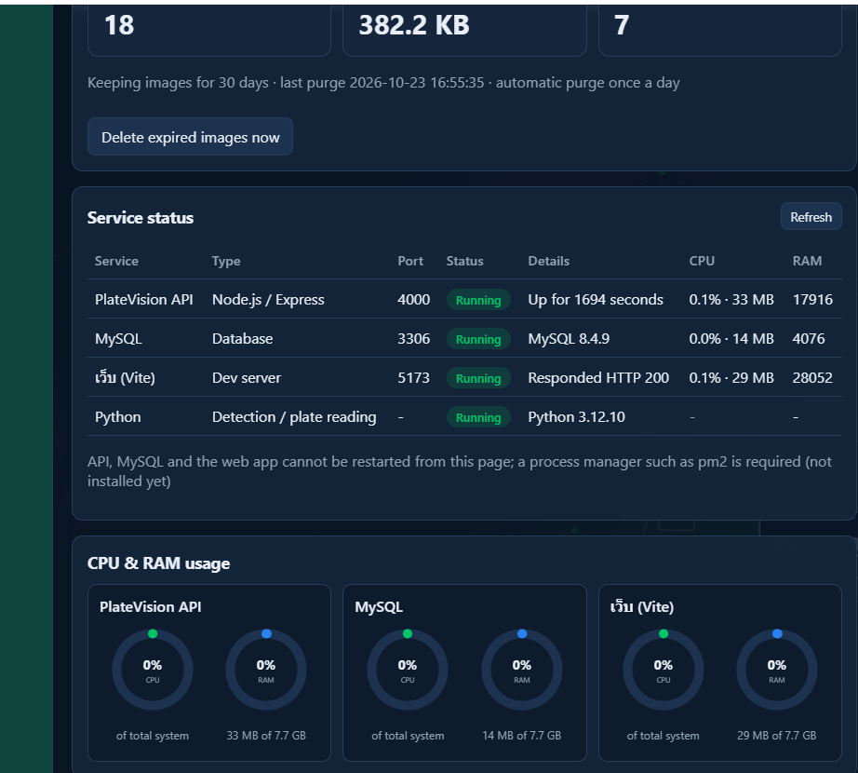Screen dimensions: 858x773
Task: Select the "382.2 KB" storage value
Action: pos(414,25)
